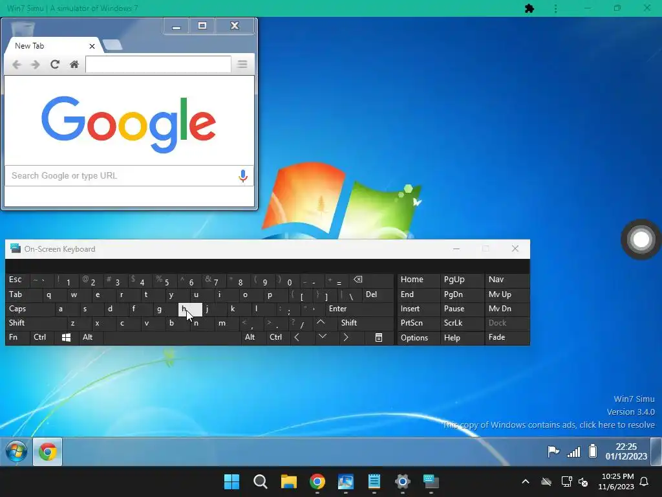Click the ads notice link on desktop
Viewport: 662px width, 497px height.
click(548, 425)
